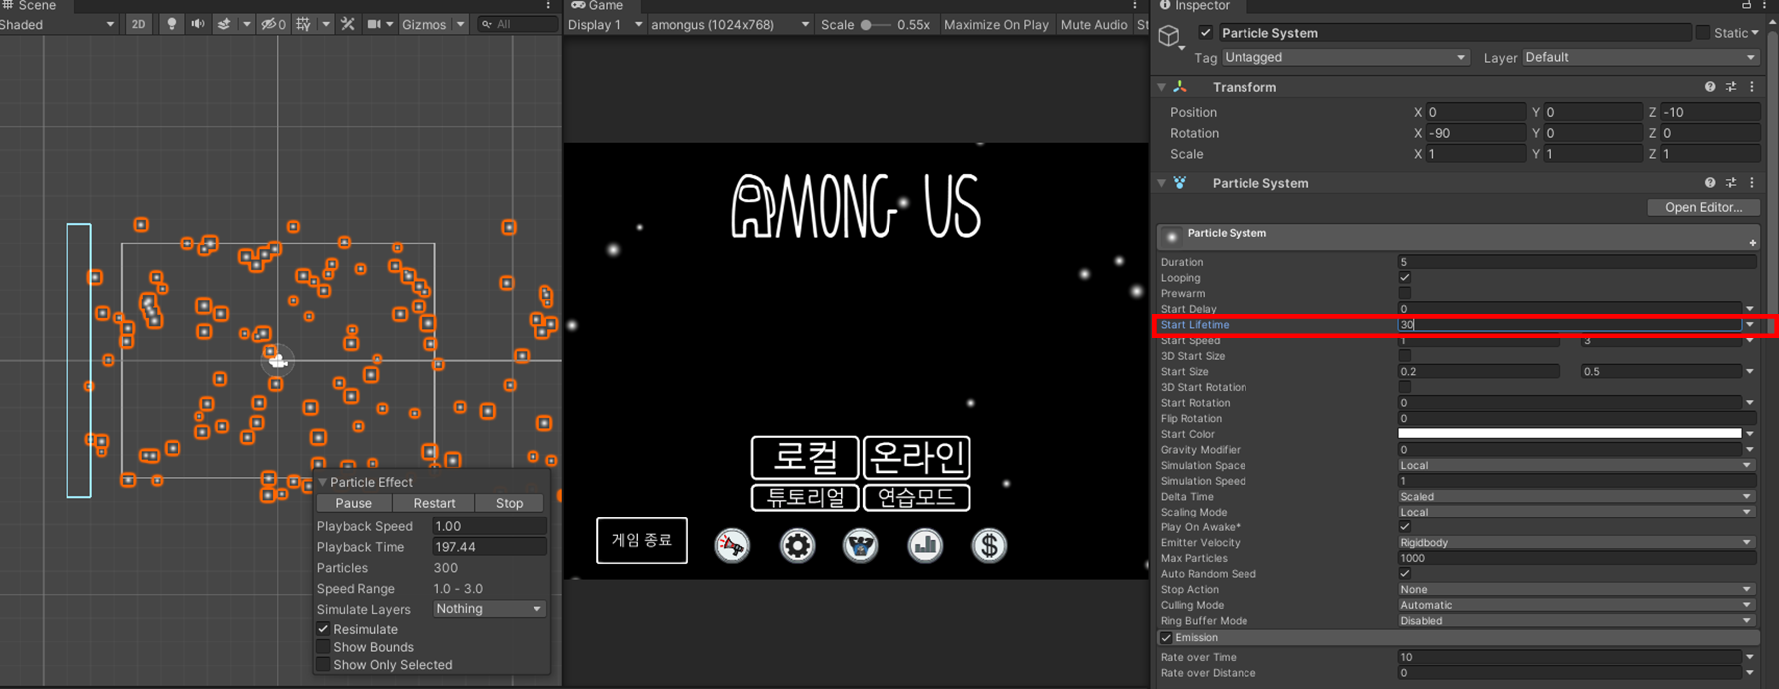Toggle Maximize On Play

pyautogui.click(x=996, y=24)
